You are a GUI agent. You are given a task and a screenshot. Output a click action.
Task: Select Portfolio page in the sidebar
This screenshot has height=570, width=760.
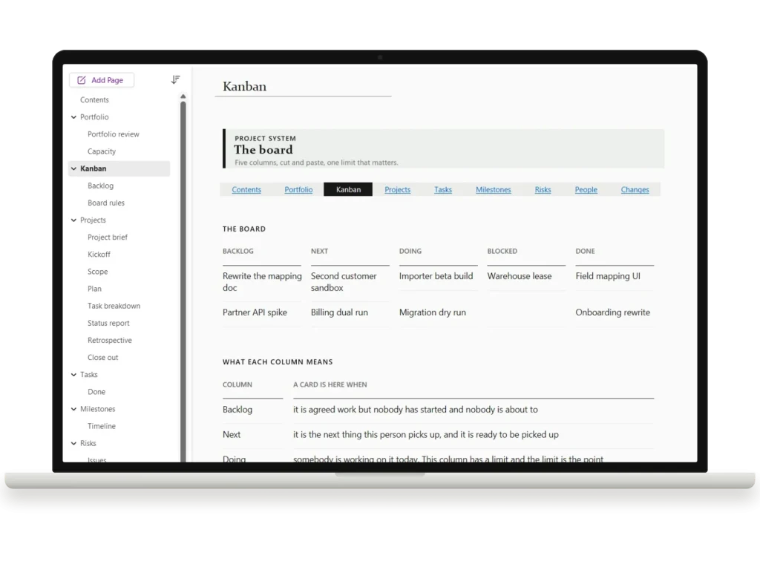click(94, 117)
